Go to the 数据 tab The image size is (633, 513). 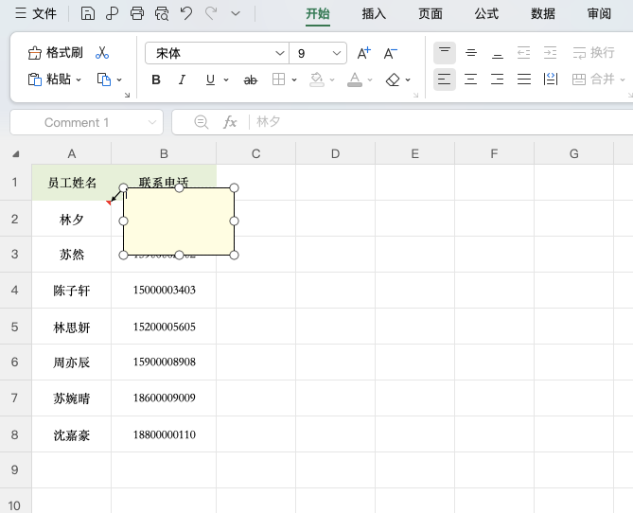pos(543,14)
